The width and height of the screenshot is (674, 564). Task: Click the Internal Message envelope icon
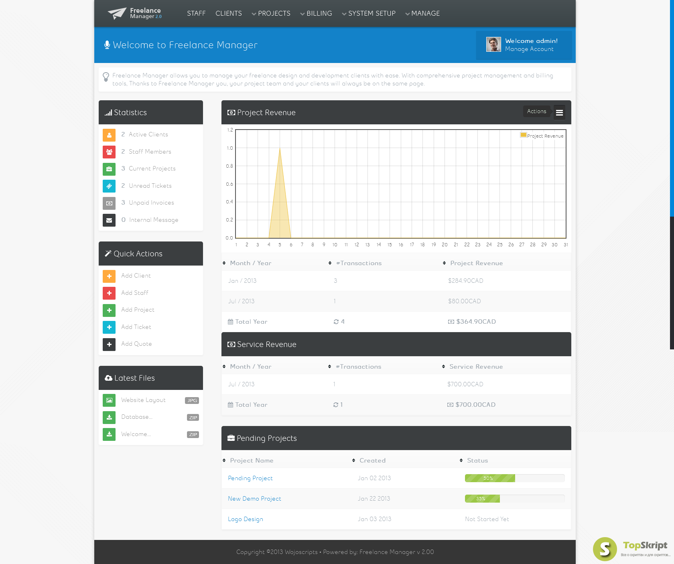109,220
